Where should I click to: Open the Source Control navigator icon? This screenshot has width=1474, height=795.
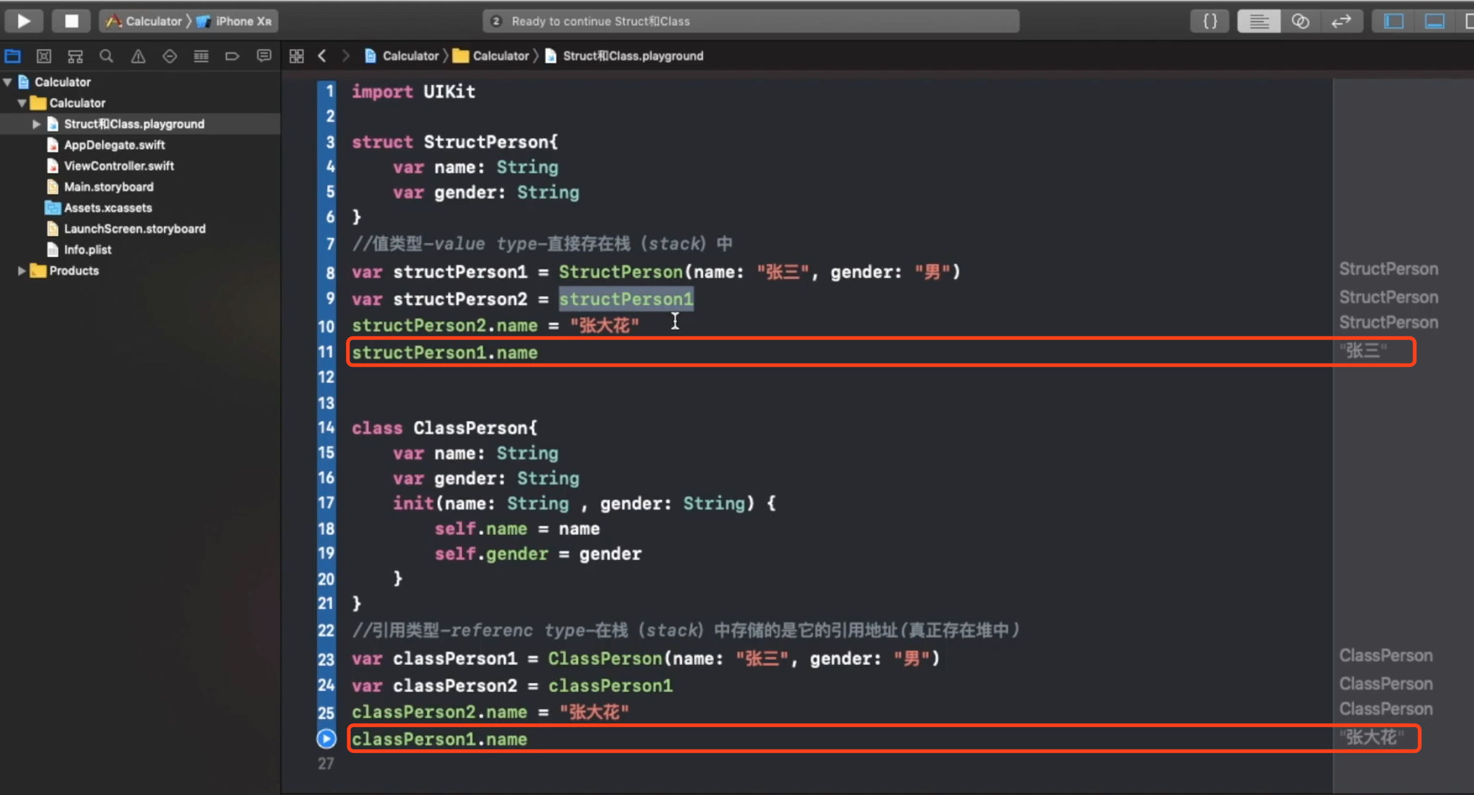[x=44, y=57]
